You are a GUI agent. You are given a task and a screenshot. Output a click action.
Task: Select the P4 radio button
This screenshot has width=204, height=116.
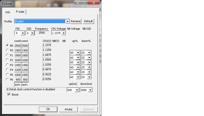[x=7, y=70]
